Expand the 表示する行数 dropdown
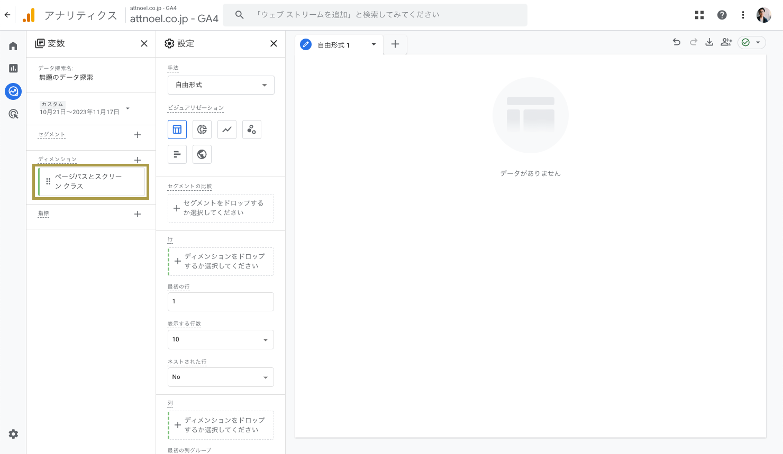 coord(221,339)
